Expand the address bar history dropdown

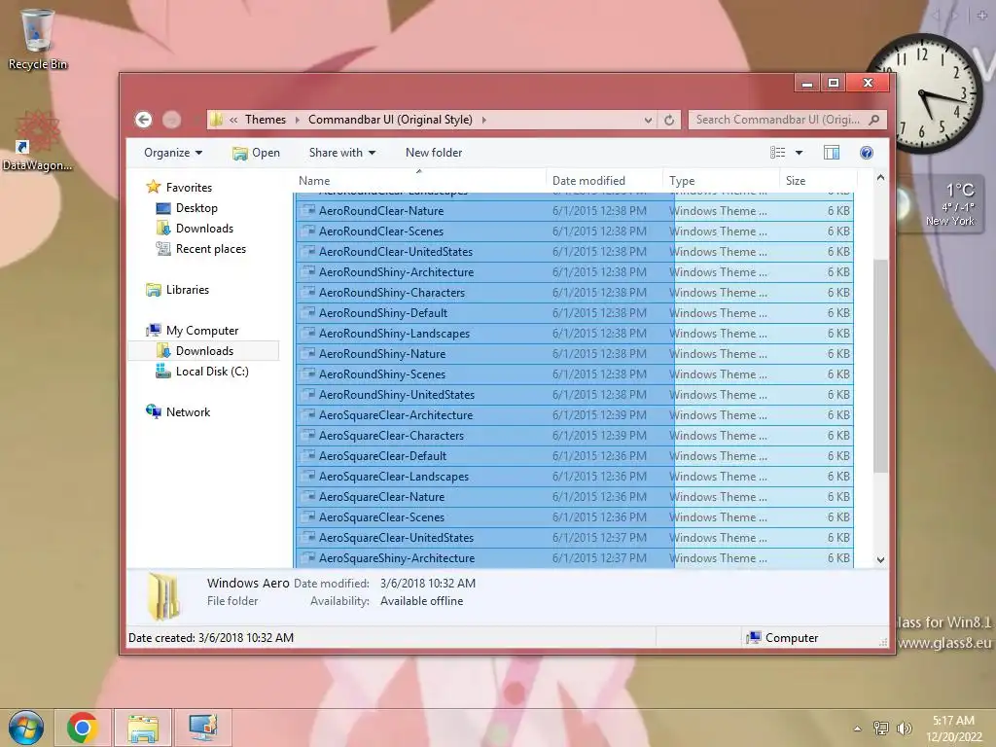[x=648, y=120]
